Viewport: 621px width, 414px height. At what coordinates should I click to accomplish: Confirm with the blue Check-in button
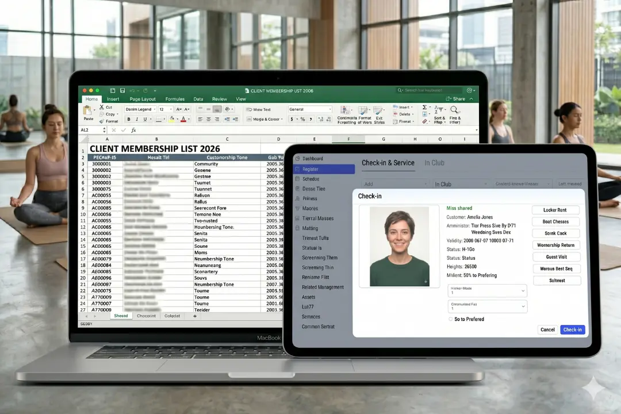[573, 329]
